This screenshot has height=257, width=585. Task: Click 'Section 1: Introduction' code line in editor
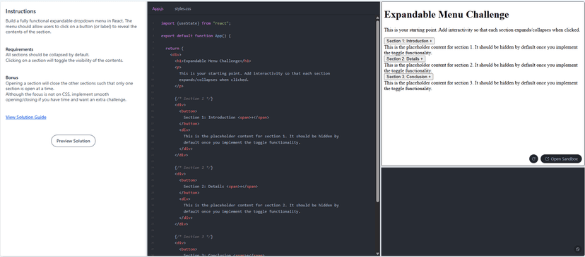226,117
